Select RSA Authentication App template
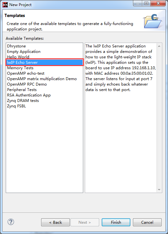168x234 pixels. pyautogui.click(x=45, y=95)
